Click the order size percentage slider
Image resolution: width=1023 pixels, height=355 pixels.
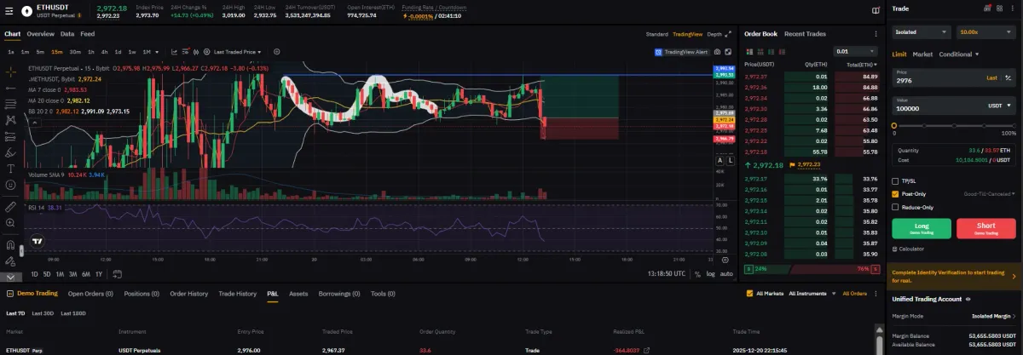[x=954, y=126]
